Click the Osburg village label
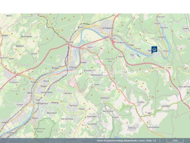Image resolution: width=190 pixels, height=143 pixels. point(132,128)
